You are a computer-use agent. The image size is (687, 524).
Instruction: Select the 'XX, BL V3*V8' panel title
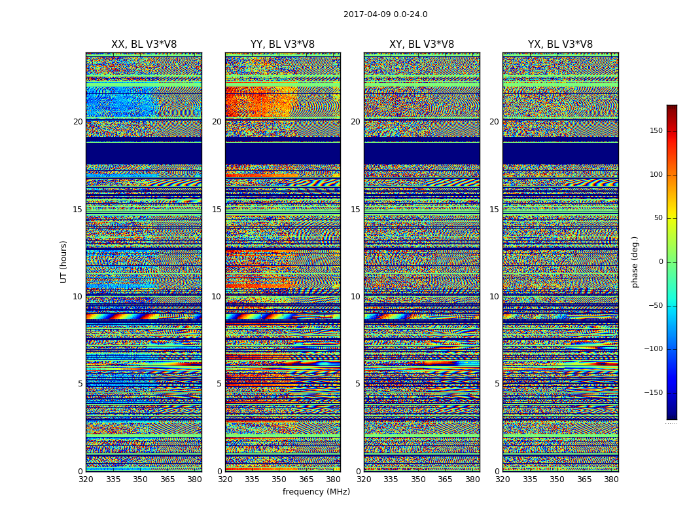click(x=144, y=45)
